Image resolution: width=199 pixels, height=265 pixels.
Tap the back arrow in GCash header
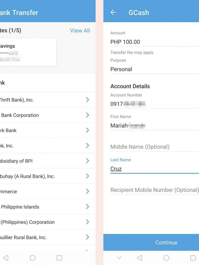[113, 12]
